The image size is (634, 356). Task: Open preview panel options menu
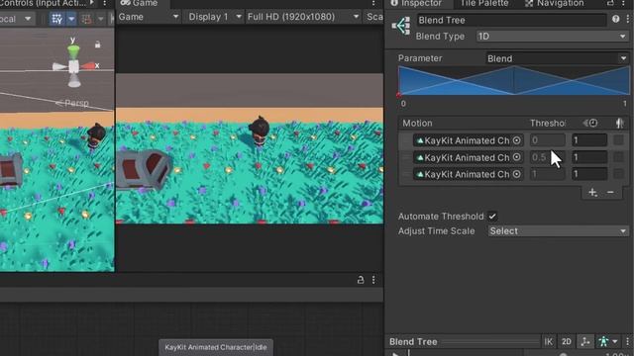click(627, 341)
